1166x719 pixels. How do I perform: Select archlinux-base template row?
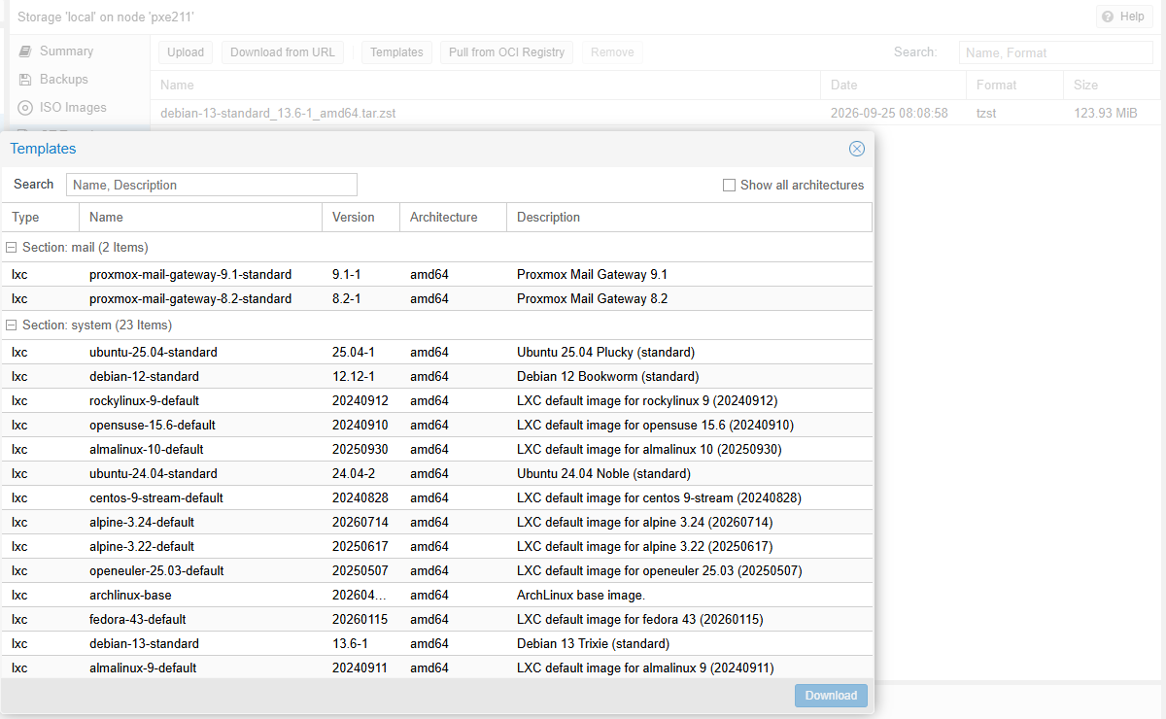click(437, 596)
